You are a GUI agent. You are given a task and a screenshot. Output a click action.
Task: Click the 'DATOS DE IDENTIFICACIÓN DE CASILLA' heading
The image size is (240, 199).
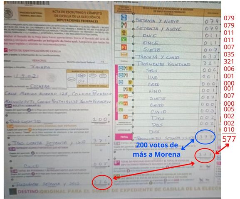(35, 51)
